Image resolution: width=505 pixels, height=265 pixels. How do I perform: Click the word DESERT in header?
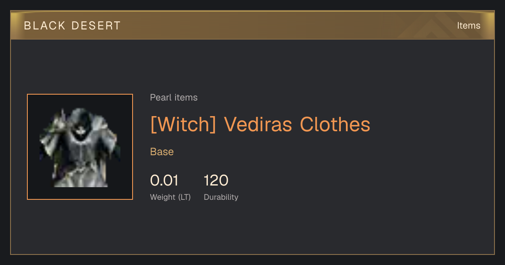point(96,26)
